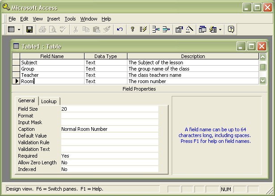The width and height of the screenshot is (275, 196).
Task: Click the row selector for Subject
Action: click(x=16, y=63)
